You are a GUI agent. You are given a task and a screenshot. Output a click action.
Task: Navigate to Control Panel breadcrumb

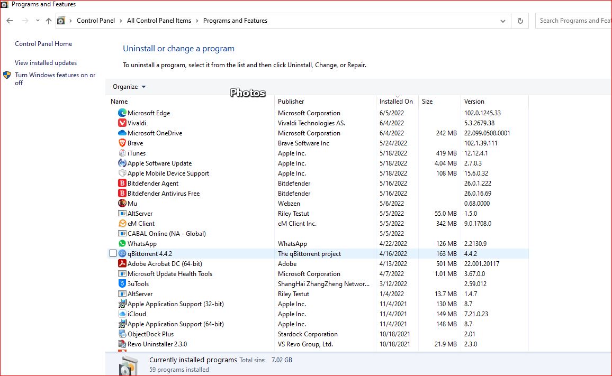tap(96, 21)
